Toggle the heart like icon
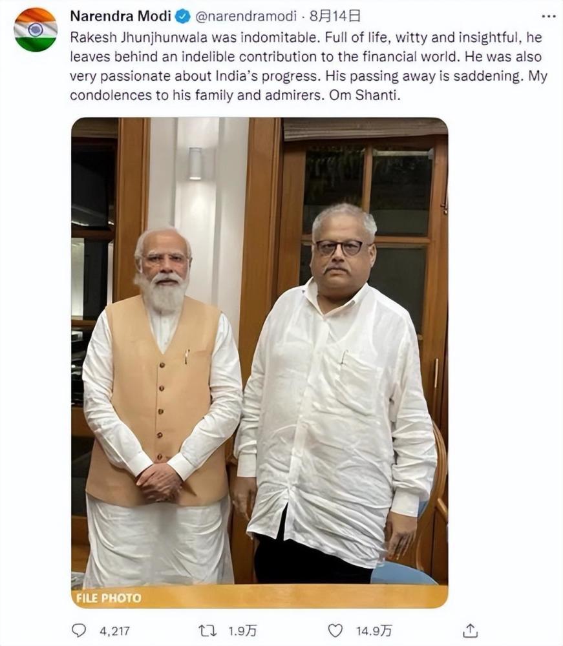 click(x=335, y=630)
